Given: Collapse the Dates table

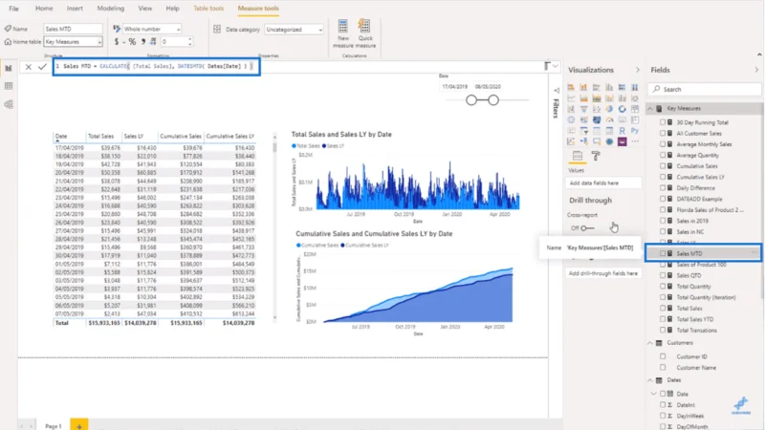Looking at the screenshot, I should 650,380.
